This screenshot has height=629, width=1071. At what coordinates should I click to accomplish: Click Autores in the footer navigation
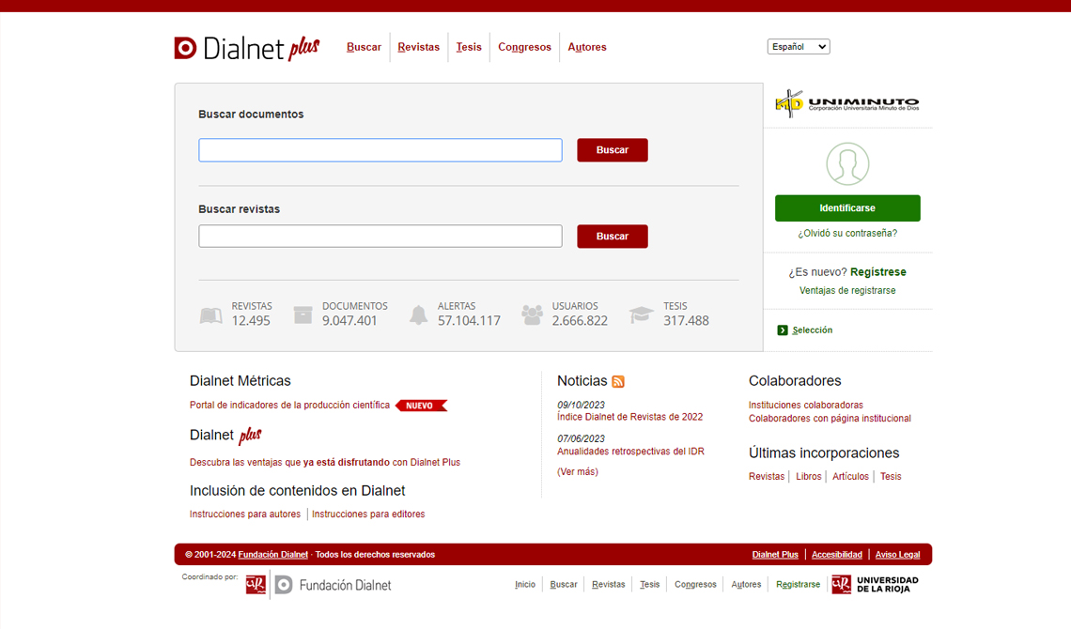tap(746, 585)
